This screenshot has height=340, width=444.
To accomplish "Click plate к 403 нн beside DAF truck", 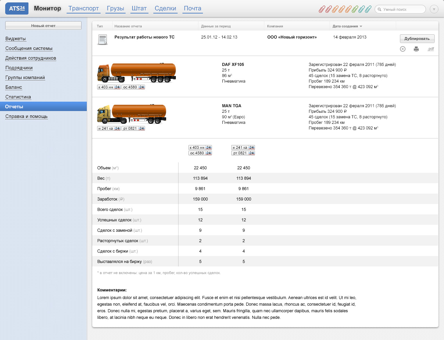I will pos(109,87).
